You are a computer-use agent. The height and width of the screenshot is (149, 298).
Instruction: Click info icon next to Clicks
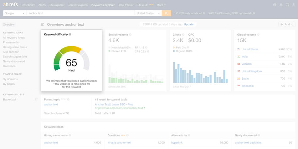click(x=183, y=35)
